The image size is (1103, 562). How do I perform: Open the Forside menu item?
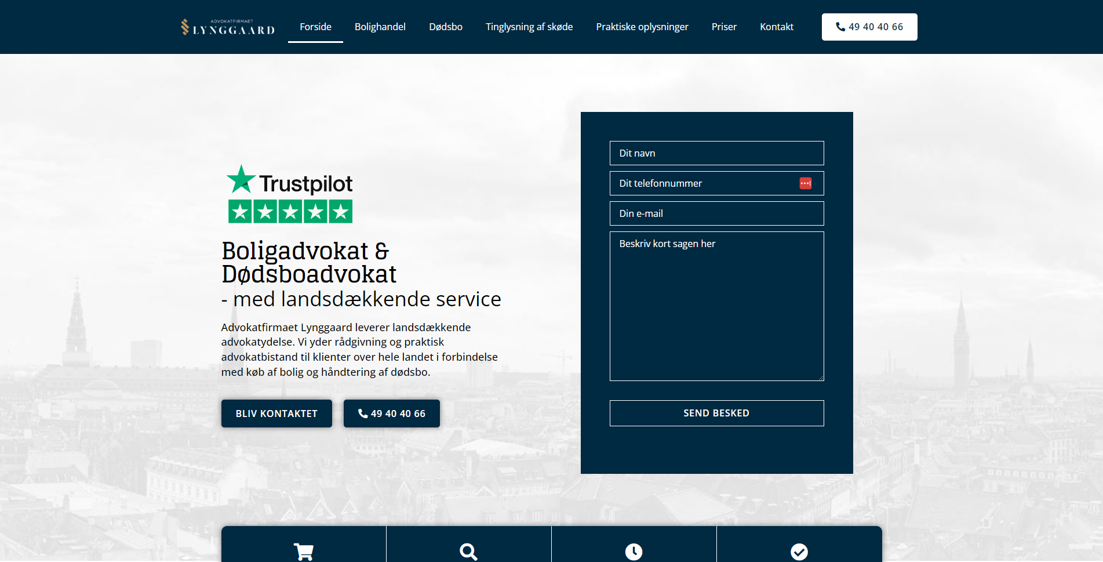[315, 27]
